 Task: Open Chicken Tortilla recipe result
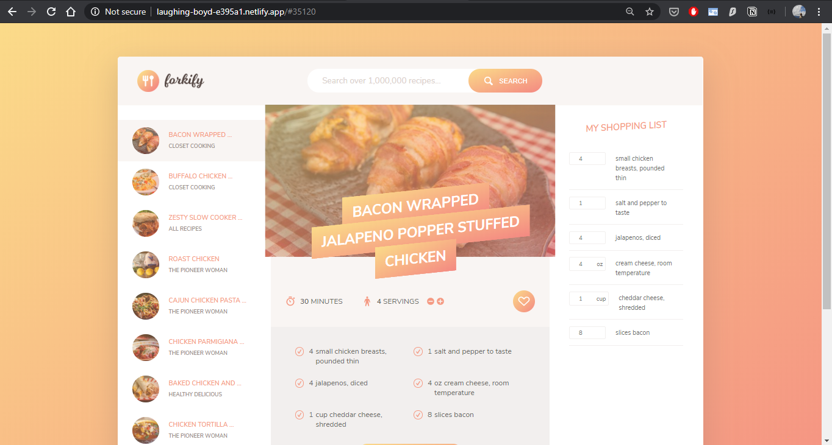click(192, 427)
